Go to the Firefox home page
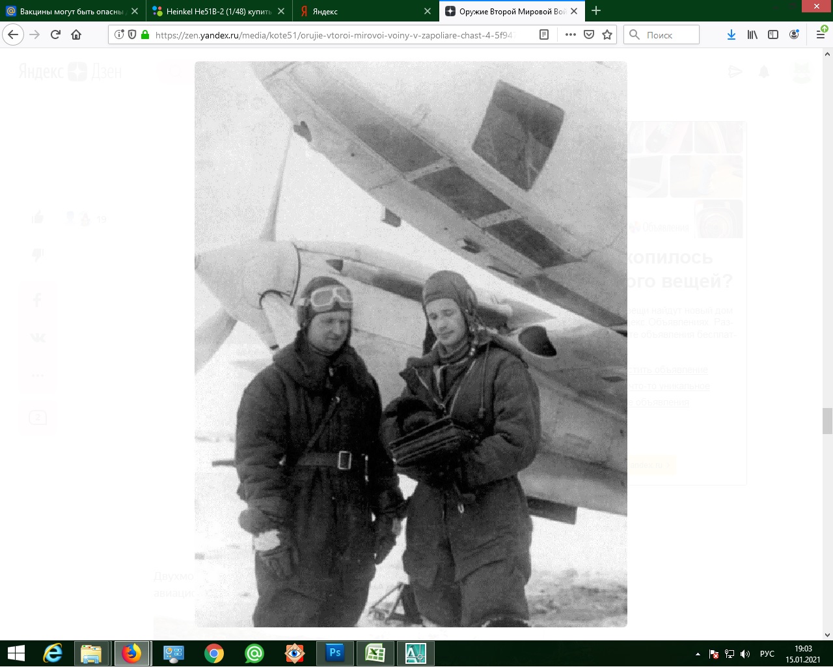This screenshot has height=669, width=833. pyautogui.click(x=76, y=35)
